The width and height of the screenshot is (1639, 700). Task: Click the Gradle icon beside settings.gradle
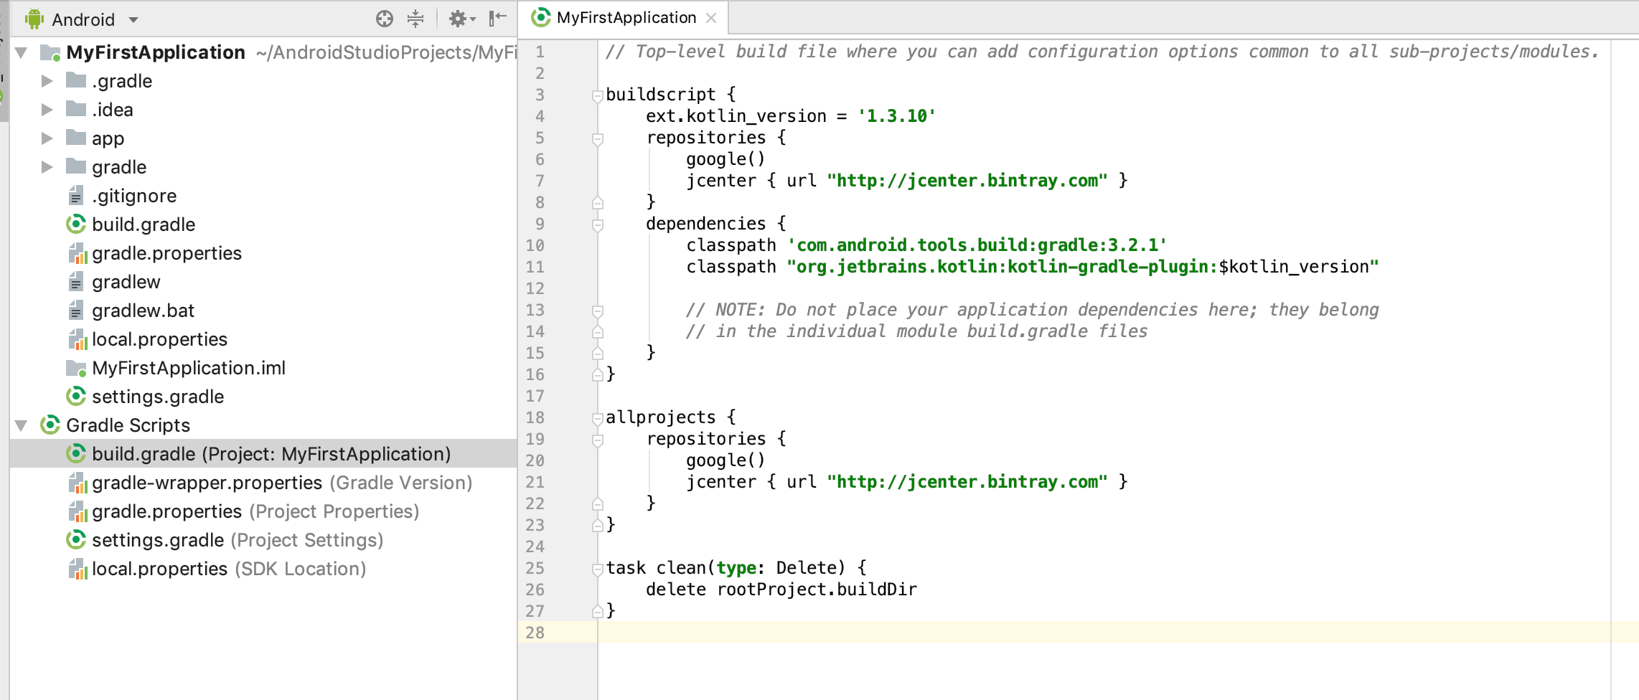pyautogui.click(x=76, y=397)
